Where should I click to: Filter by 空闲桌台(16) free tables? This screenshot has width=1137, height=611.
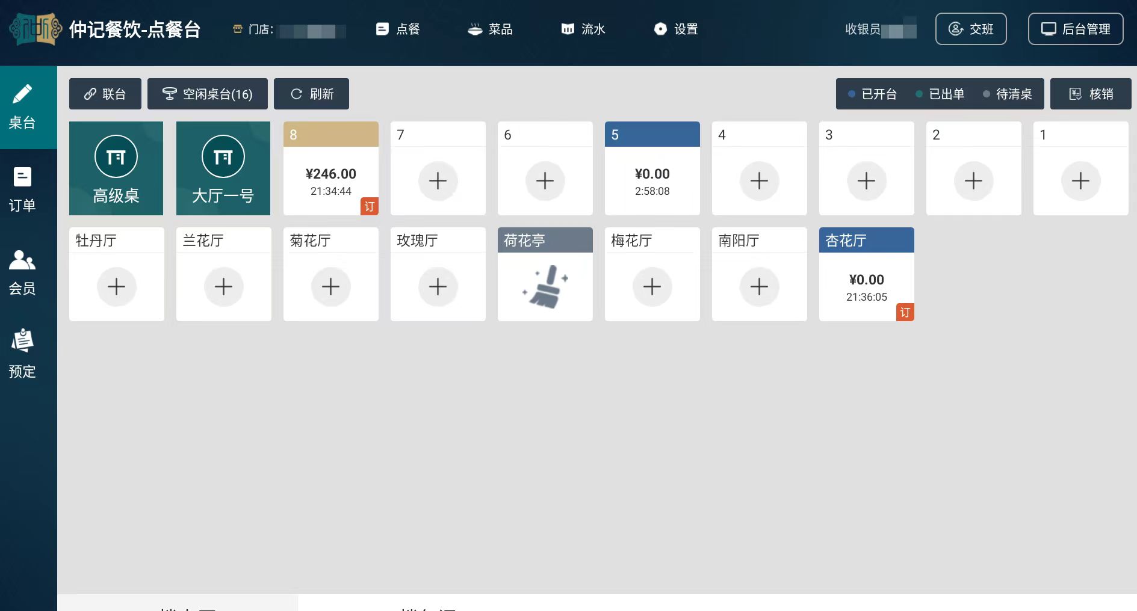click(208, 94)
